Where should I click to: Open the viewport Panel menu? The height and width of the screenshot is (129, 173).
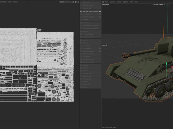136,2
